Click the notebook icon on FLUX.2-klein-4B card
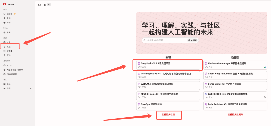 (x=139, y=94)
